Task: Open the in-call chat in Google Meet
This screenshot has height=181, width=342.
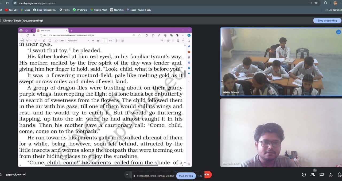Action: point(321,175)
